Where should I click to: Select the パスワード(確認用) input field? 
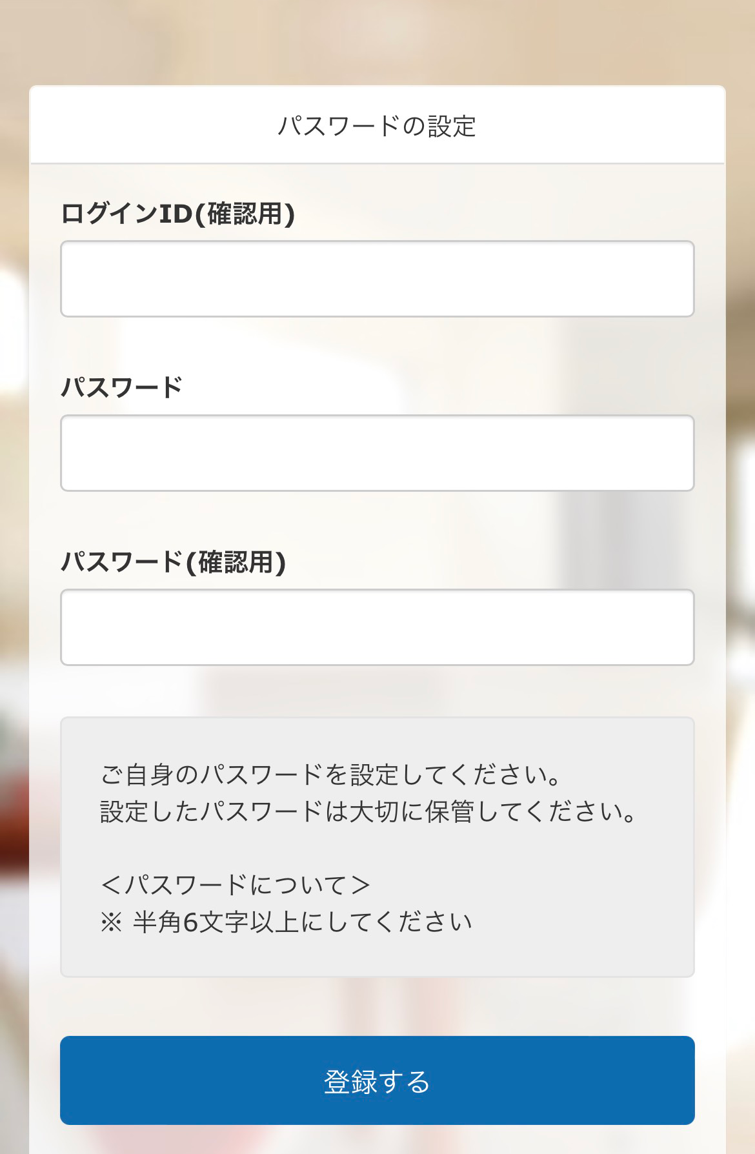pyautogui.click(x=377, y=627)
